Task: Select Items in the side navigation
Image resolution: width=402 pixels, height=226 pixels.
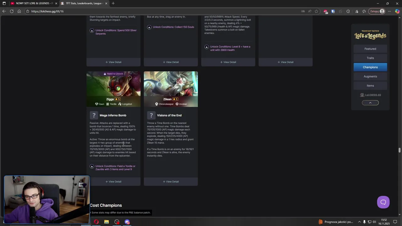Action: [x=370, y=86]
